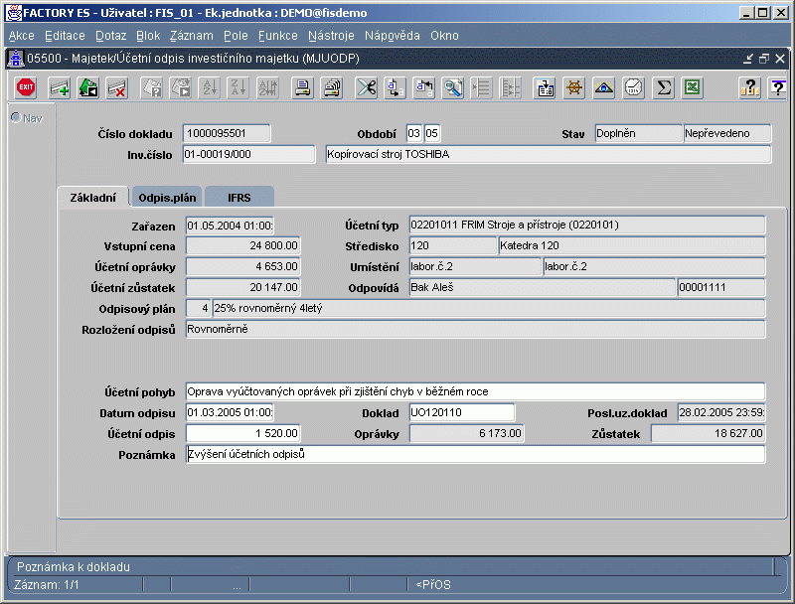This screenshot has width=795, height=604.
Task: Open the Záznam menu
Action: (191, 35)
